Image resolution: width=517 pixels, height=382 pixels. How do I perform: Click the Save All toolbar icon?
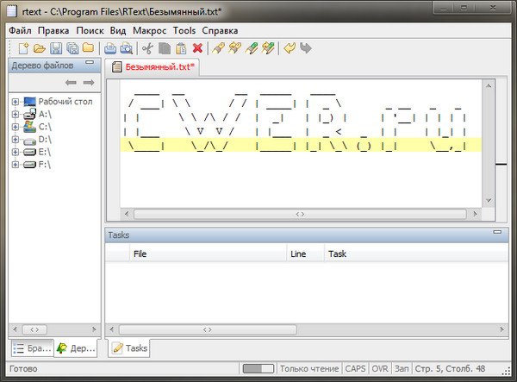[x=72, y=48]
